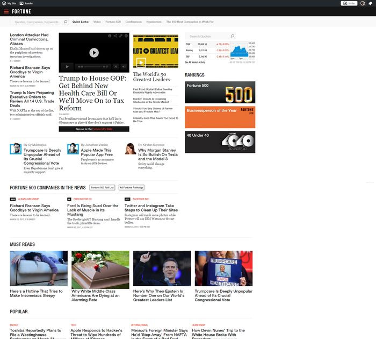Click the info icon at the video's top
Image resolution: width=376 pixels, height=339 pixels.
pyautogui.click(x=110, y=36)
